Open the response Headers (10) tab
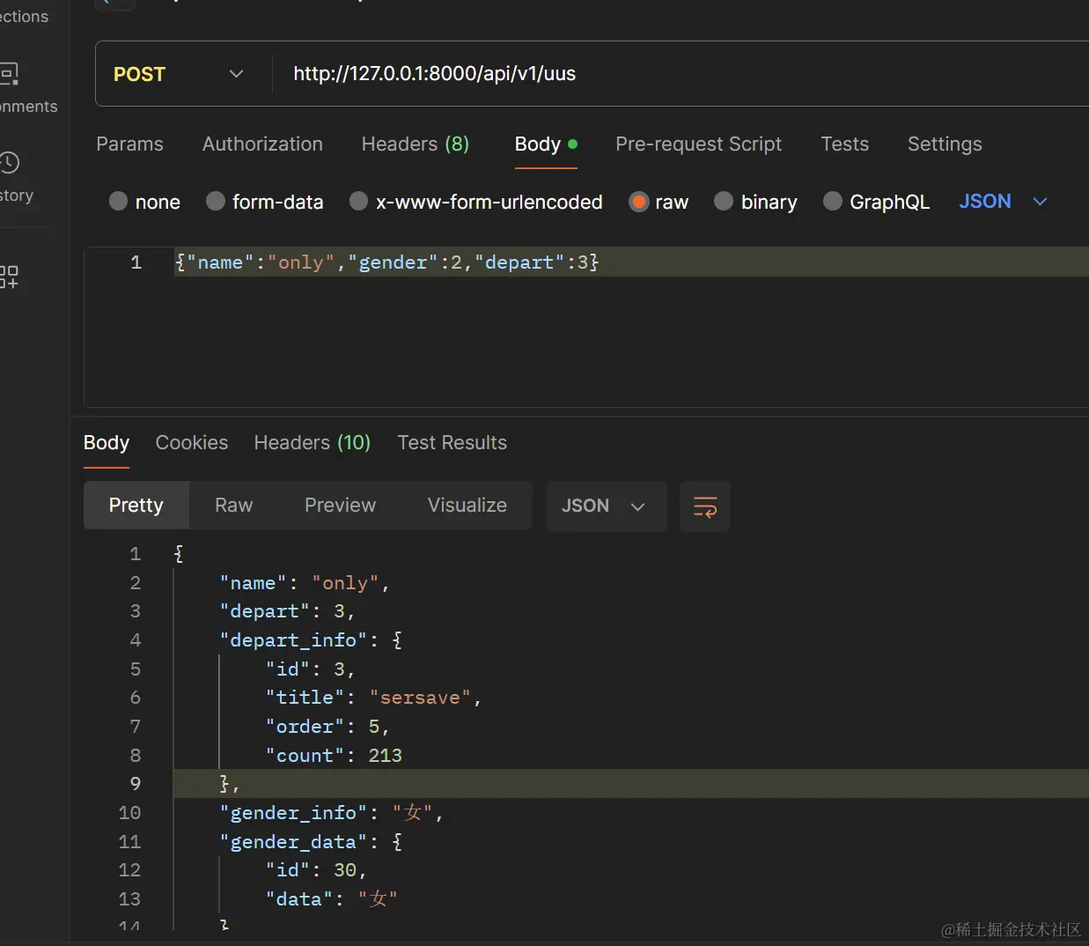Screen dimensions: 1089x946 tap(313, 442)
